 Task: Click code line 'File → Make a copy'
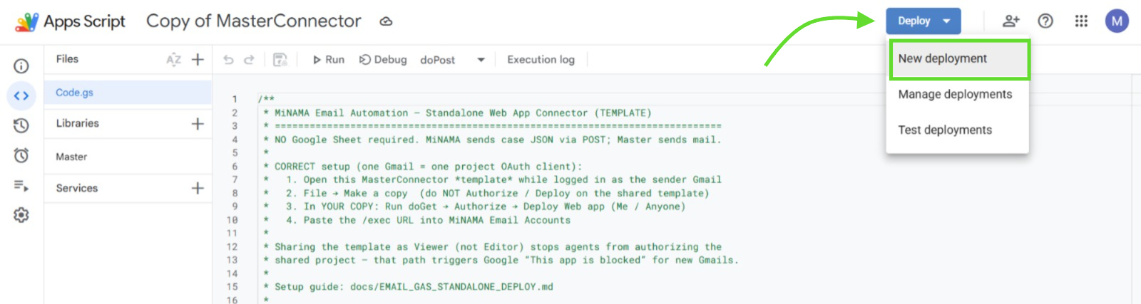486,193
